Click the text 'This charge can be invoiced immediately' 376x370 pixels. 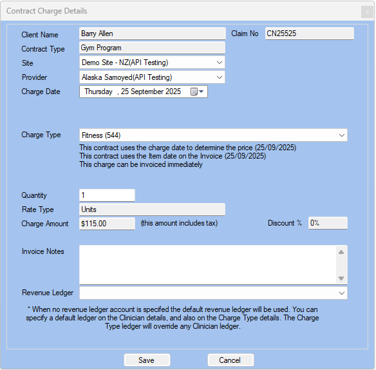click(141, 164)
